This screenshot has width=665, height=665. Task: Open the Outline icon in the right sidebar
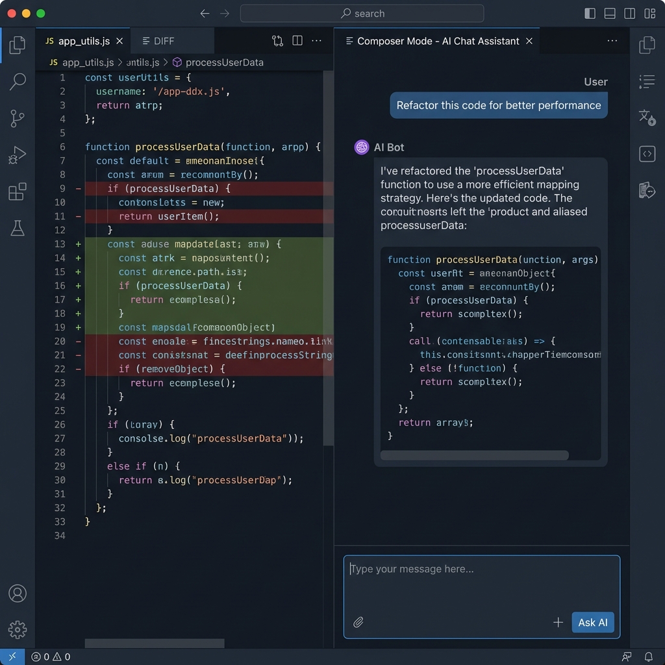[647, 82]
